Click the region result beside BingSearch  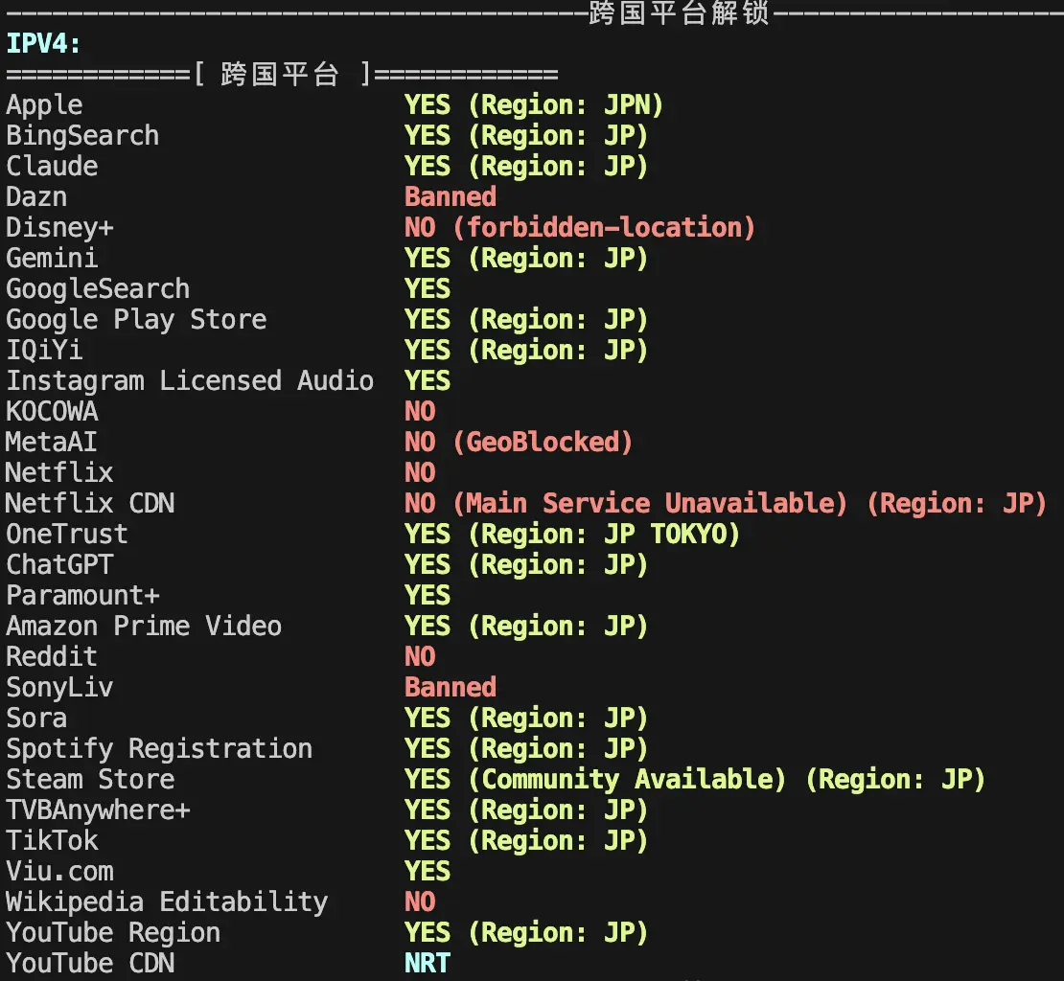tap(526, 136)
